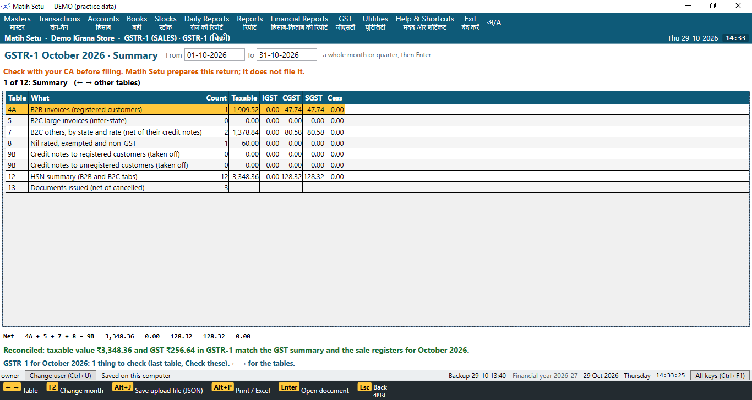Open the Utilities menu
Image resolution: width=752 pixels, height=400 pixels.
pos(375,23)
